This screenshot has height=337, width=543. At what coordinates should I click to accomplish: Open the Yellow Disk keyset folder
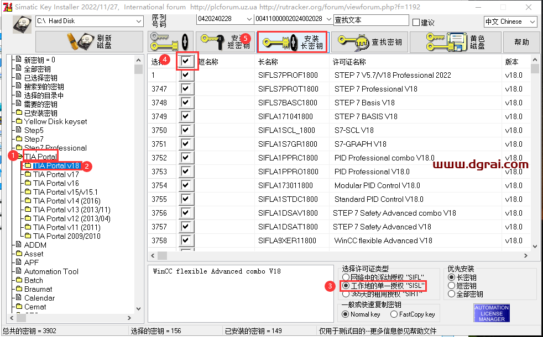click(x=55, y=121)
